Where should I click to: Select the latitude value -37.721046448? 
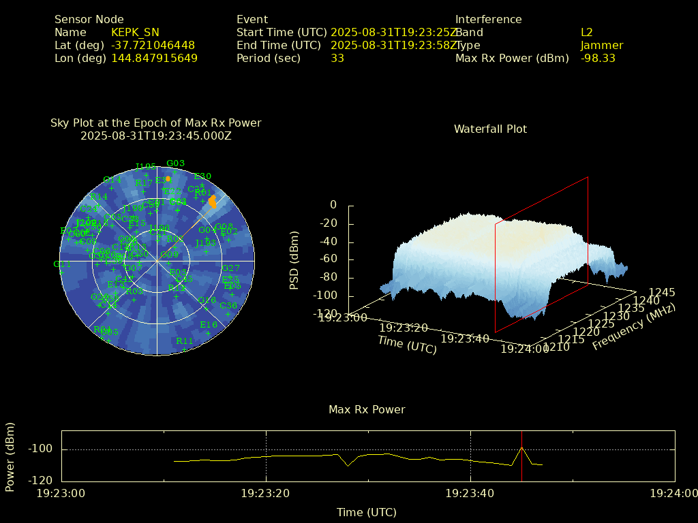(153, 46)
